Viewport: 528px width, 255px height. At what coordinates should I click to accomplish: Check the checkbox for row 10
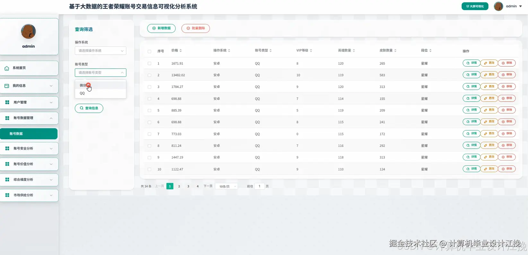[149, 169]
